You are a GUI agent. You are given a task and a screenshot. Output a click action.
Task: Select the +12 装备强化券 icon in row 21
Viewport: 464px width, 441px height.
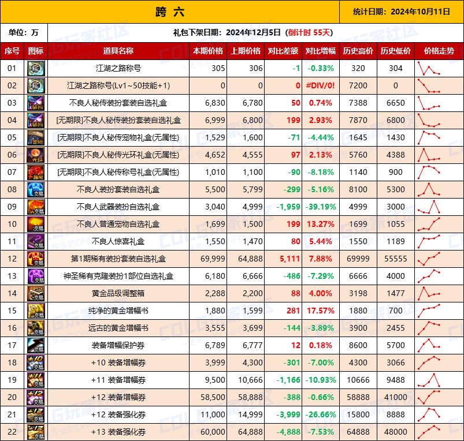pyautogui.click(x=36, y=414)
